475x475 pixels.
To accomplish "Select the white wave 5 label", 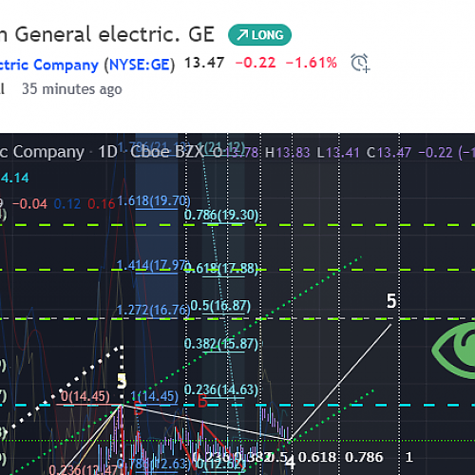I will [x=391, y=301].
